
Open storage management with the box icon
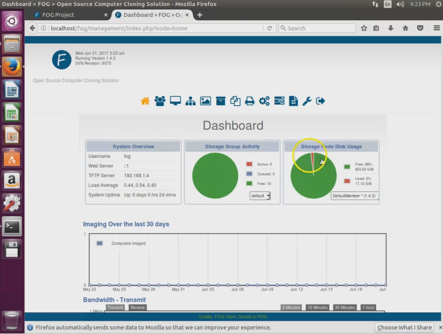click(220, 101)
